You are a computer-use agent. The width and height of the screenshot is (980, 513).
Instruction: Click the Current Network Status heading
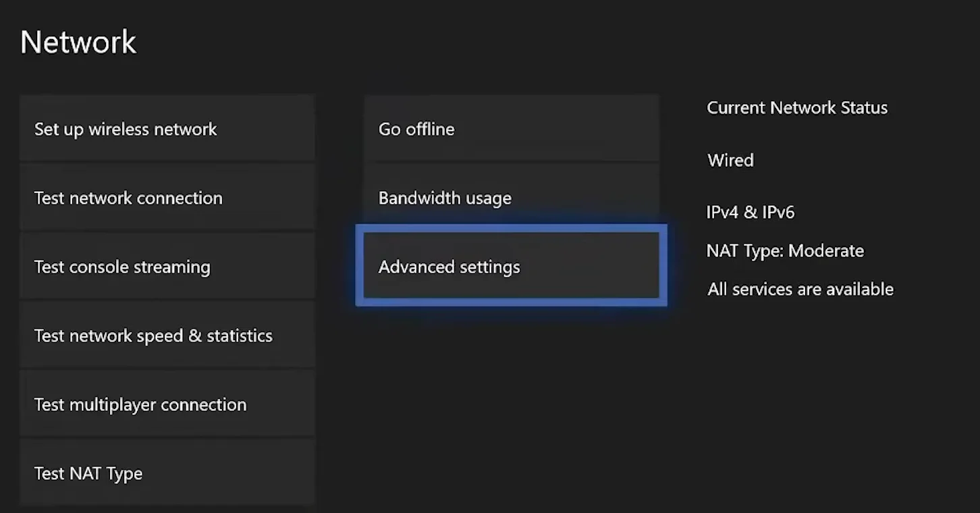click(x=796, y=108)
